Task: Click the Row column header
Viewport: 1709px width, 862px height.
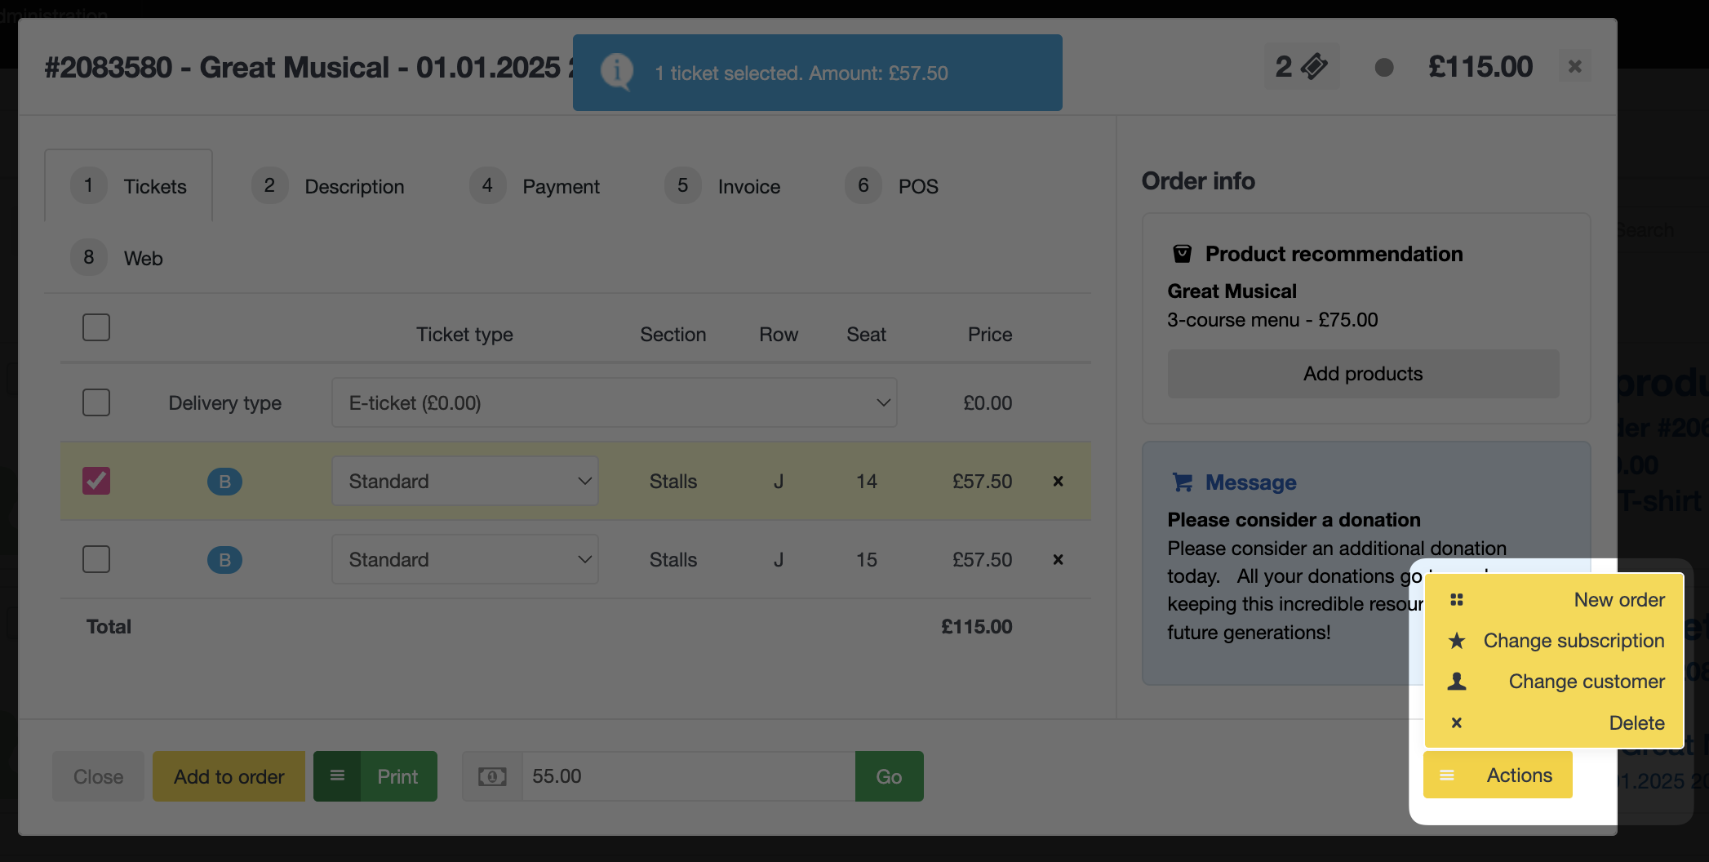Action: (779, 335)
